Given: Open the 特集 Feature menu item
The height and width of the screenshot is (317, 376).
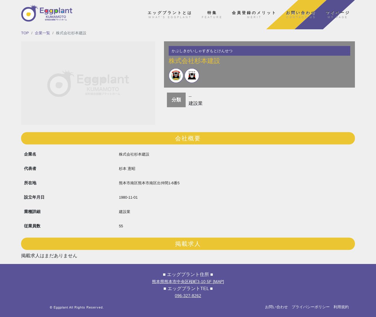Looking at the screenshot, I should pyautogui.click(x=212, y=15).
